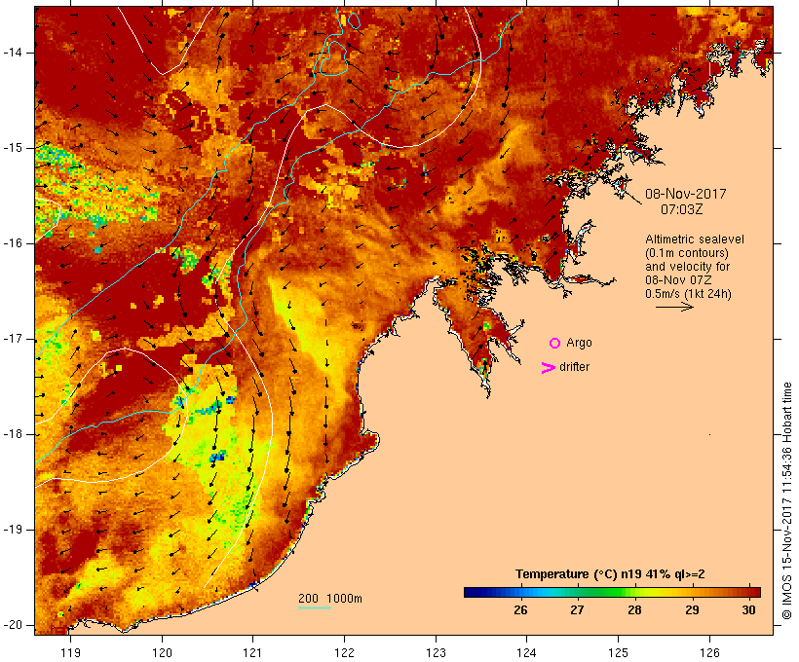Click the 'Temperature (°C) n19 41% ql>=2' title
This screenshot has width=799, height=662.
pyautogui.click(x=610, y=574)
